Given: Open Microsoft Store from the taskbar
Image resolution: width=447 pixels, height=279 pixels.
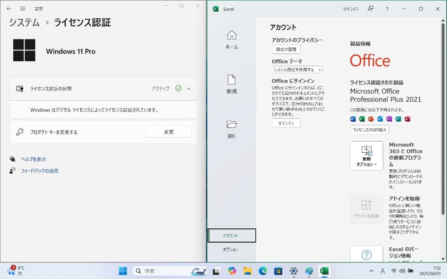Looking at the screenshot, I should point(278,271).
